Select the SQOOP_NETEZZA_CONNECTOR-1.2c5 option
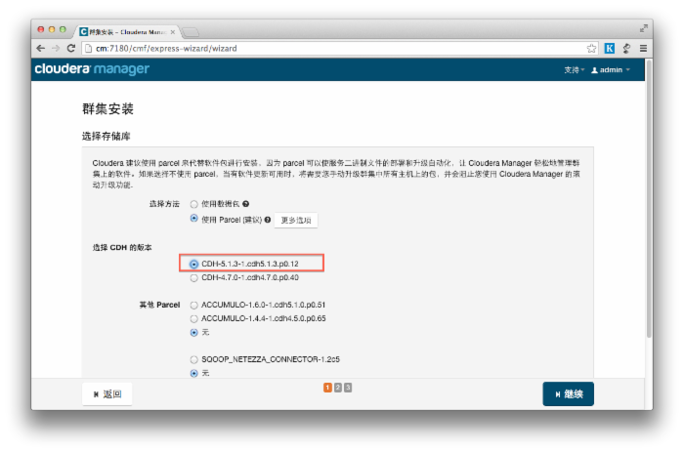Image resolution: width=684 pixels, height=453 pixels. [193, 359]
